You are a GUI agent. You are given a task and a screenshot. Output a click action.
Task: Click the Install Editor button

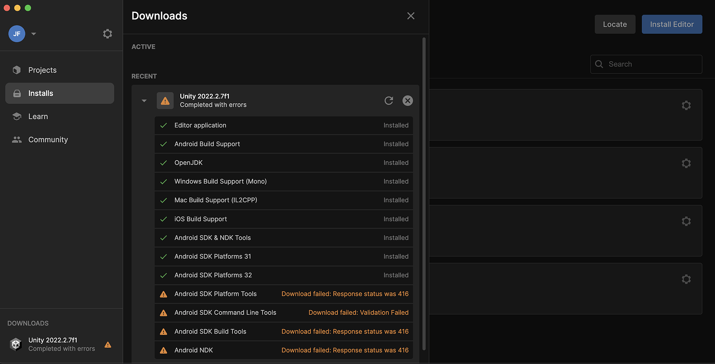click(671, 24)
